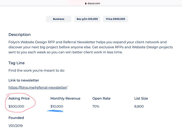Click the $500,000 asking price value
Viewport: 182px width, 133px height.
coord(16,106)
